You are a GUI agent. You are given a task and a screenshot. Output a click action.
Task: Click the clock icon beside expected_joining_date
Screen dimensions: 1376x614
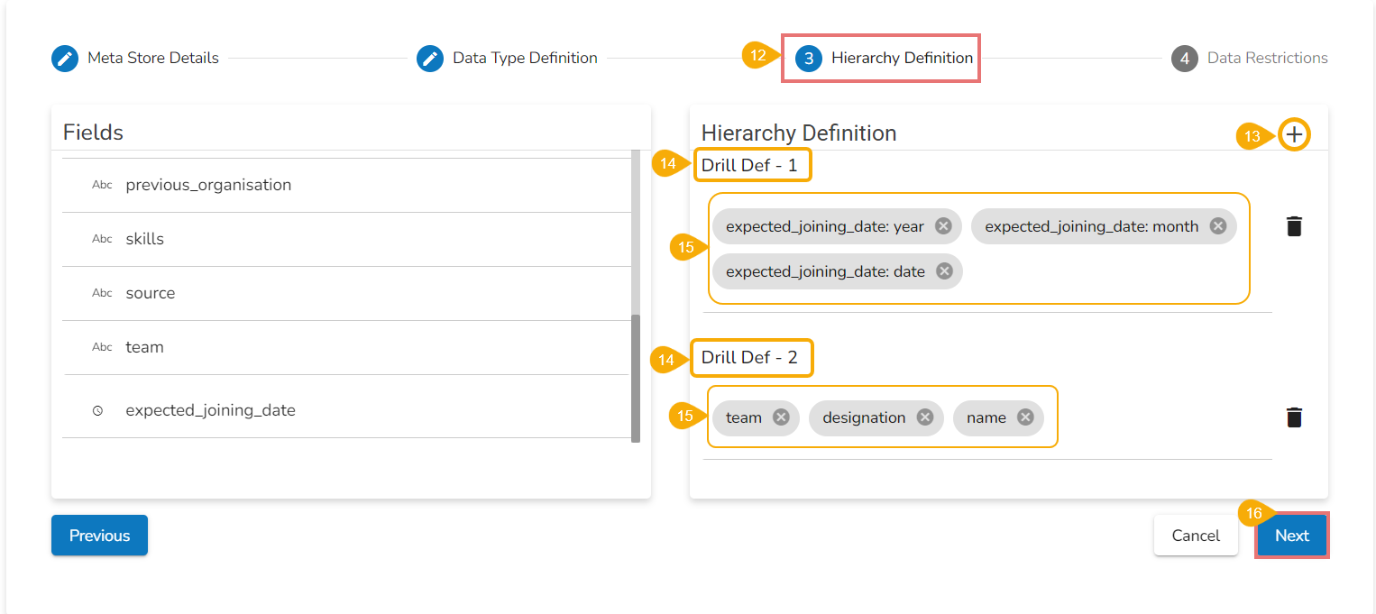(98, 411)
